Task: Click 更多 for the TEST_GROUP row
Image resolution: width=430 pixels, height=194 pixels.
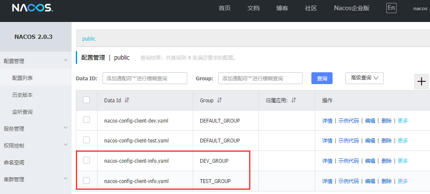Action: click(x=403, y=181)
